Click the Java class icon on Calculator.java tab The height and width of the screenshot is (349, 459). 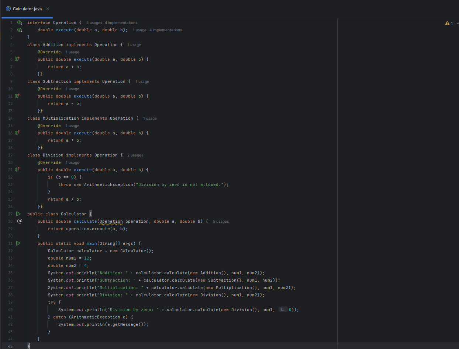[x=8, y=8]
